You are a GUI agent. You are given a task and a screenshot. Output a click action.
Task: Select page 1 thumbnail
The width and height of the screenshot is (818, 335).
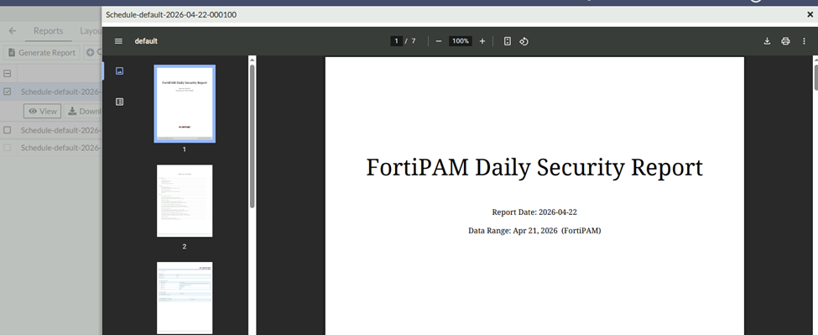point(185,103)
